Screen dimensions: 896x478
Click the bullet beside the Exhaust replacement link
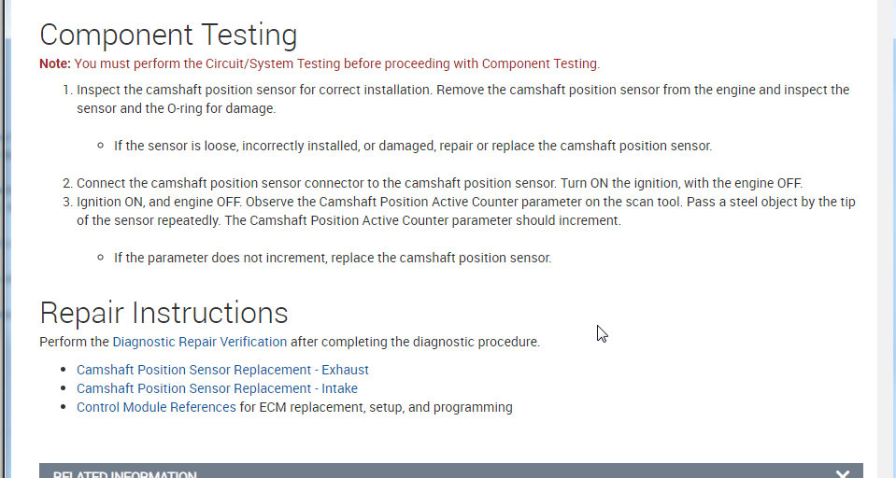coord(65,371)
